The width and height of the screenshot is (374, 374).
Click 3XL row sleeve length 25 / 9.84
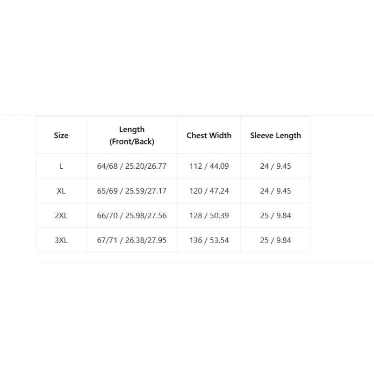pos(275,240)
